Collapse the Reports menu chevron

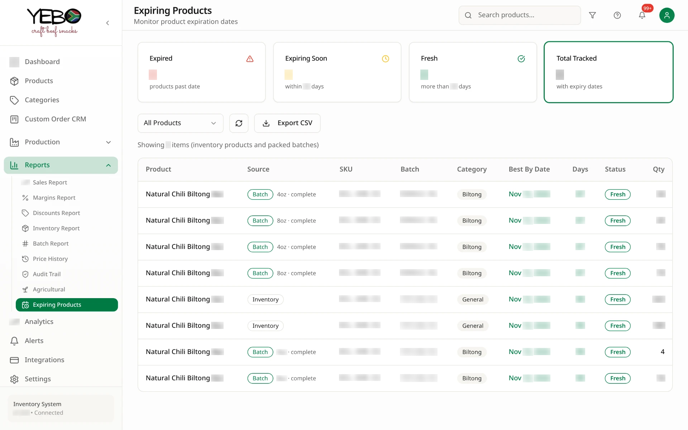[109, 165]
